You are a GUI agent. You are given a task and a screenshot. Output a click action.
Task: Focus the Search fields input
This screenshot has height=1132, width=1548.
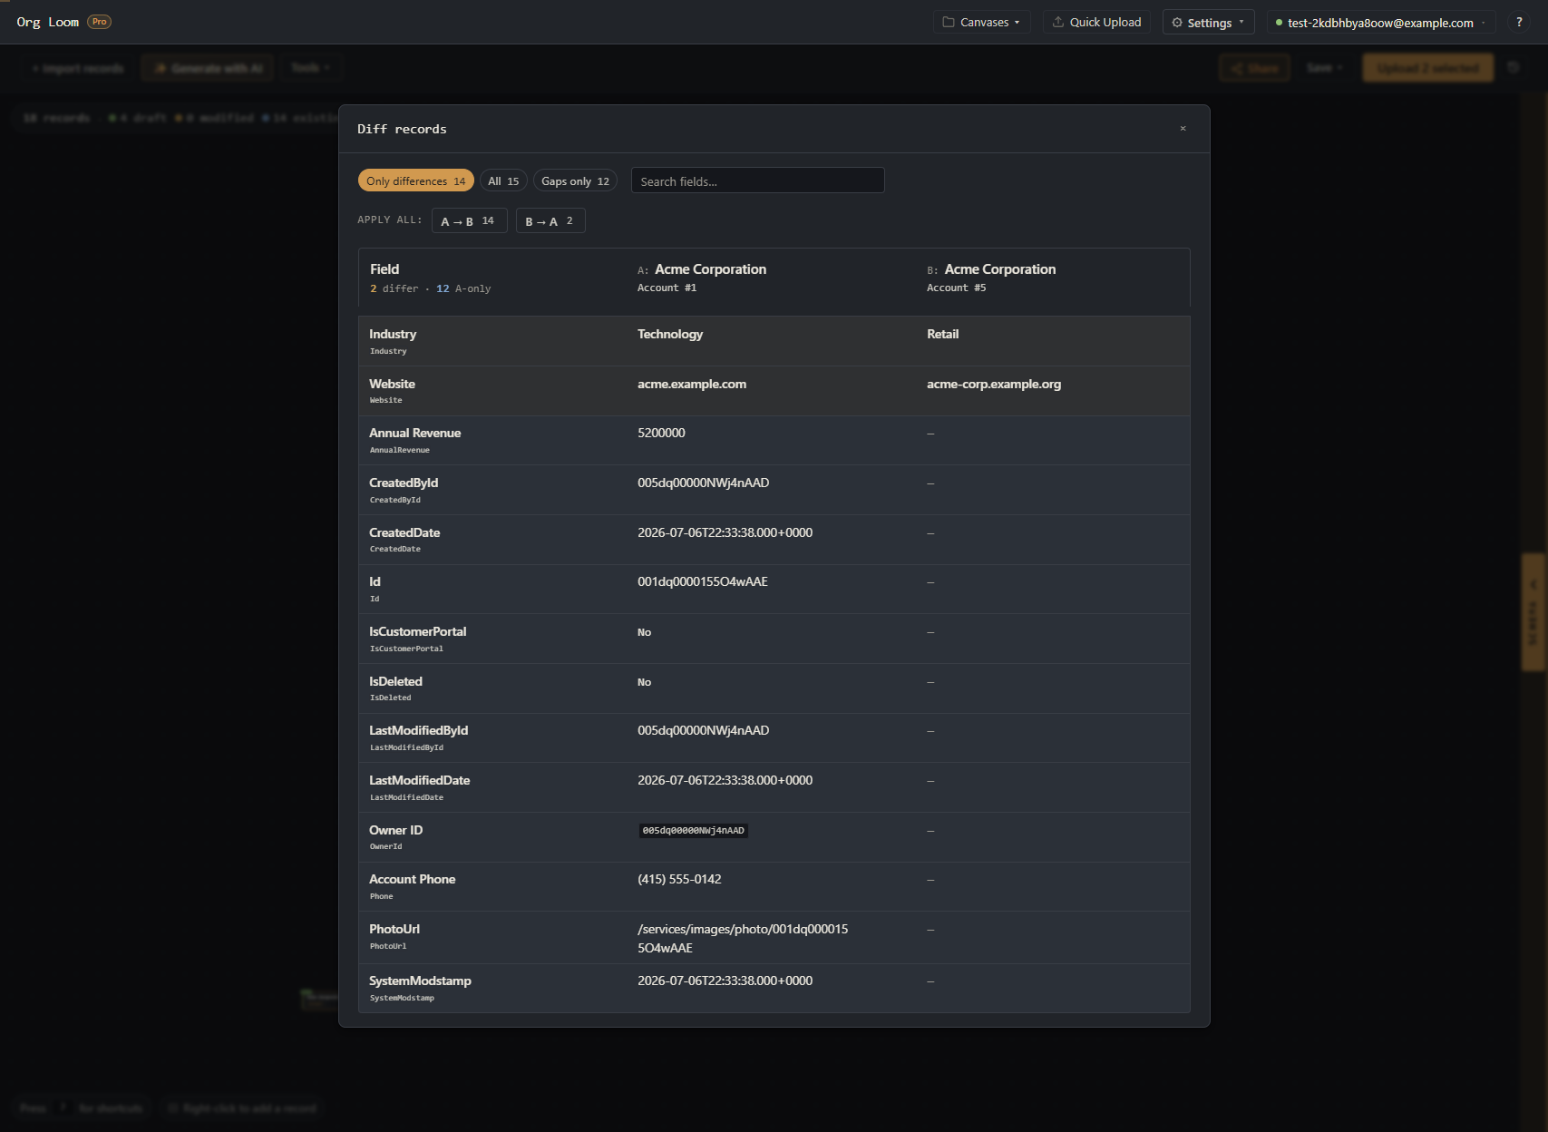click(757, 181)
